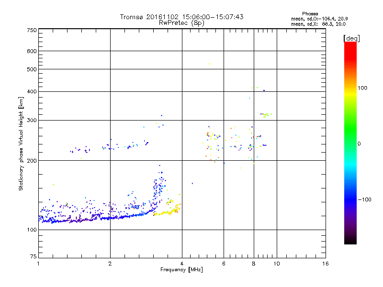
Task: Click the green point cluster near 320 km above 8 MHz
Action: point(266,115)
